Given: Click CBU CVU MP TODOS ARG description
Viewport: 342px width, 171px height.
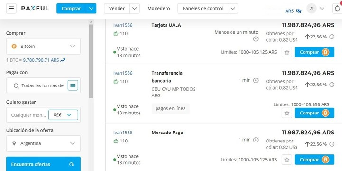Looking at the screenshot, I should pos(174,92).
